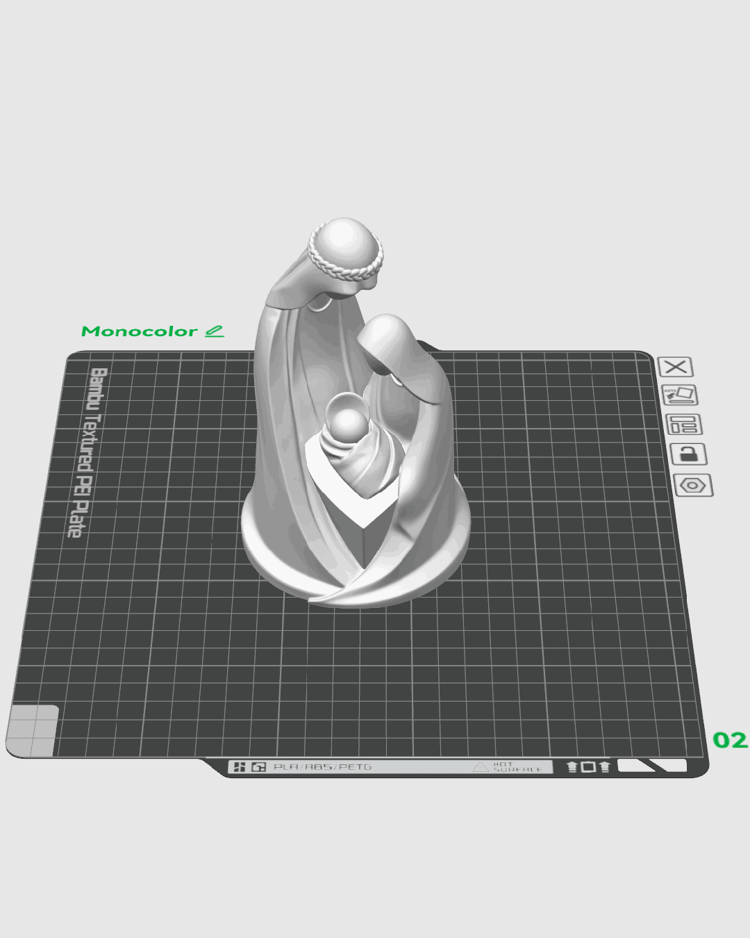This screenshot has height=938, width=750.
Task: Select the Monocolor plate name label
Action: pos(139,331)
